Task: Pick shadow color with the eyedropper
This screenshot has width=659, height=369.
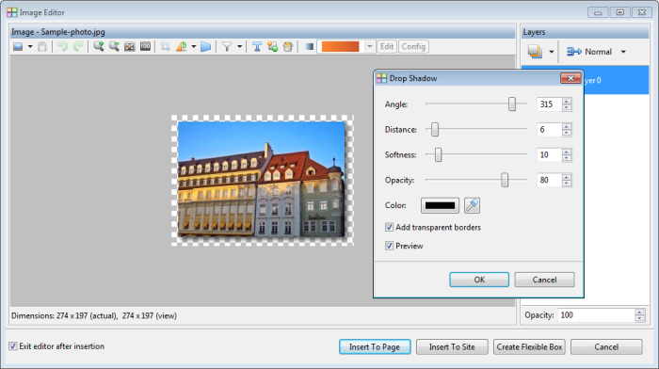Action: [x=472, y=205]
